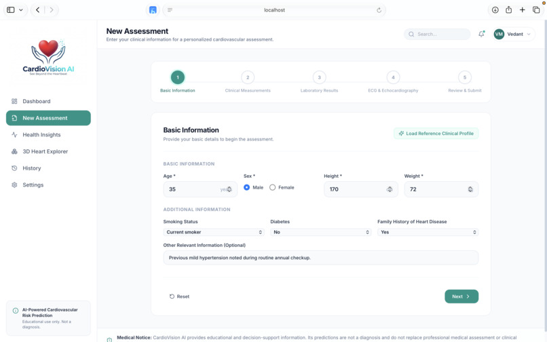Image resolution: width=547 pixels, height=342 pixels.
Task: Click the Weight input field
Action: click(x=441, y=189)
